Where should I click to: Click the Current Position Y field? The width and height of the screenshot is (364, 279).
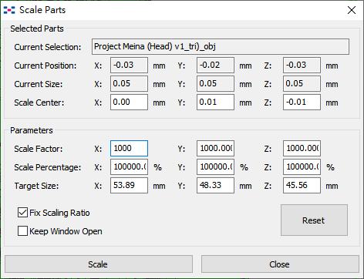pyautogui.click(x=215, y=66)
